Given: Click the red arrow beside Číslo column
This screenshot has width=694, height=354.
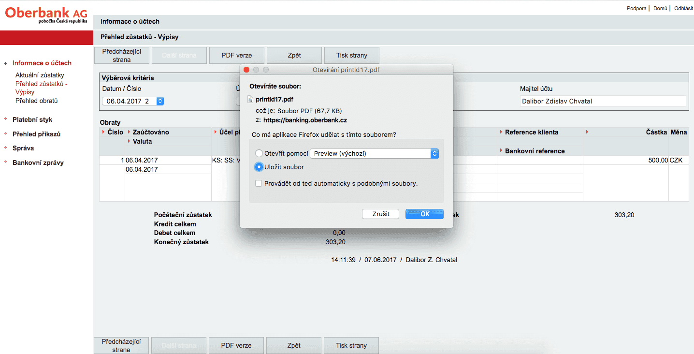Looking at the screenshot, I should 102,132.
